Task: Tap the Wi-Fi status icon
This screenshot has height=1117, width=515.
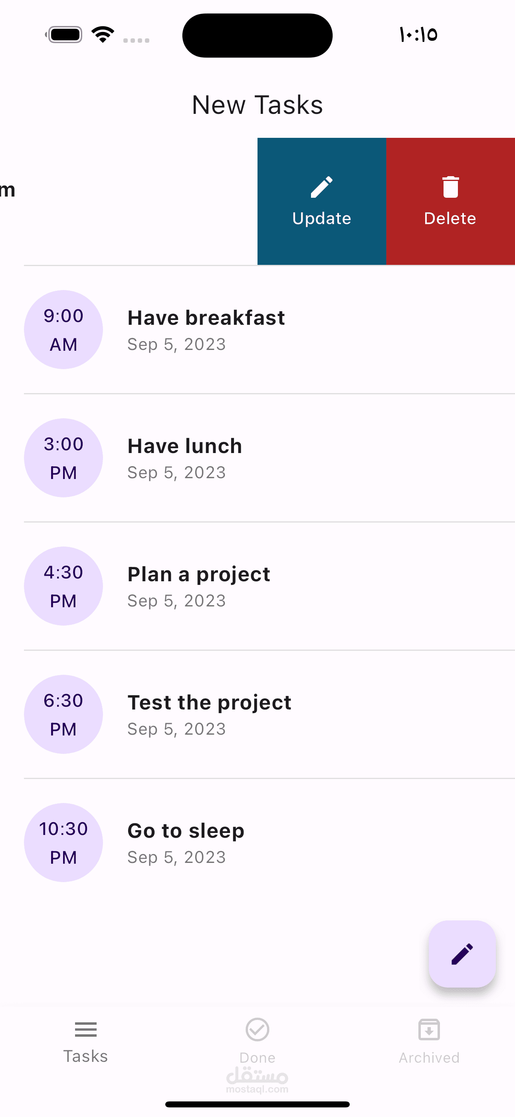Action: pyautogui.click(x=103, y=35)
